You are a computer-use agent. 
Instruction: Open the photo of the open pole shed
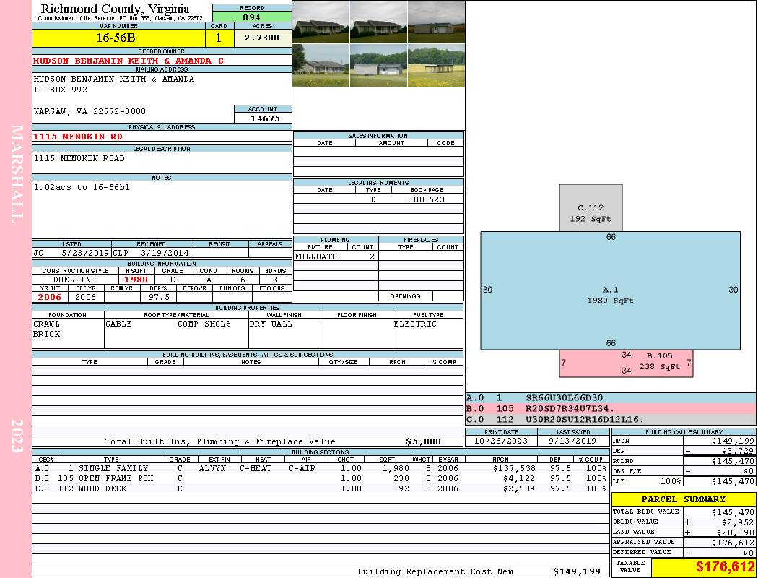[436, 65]
